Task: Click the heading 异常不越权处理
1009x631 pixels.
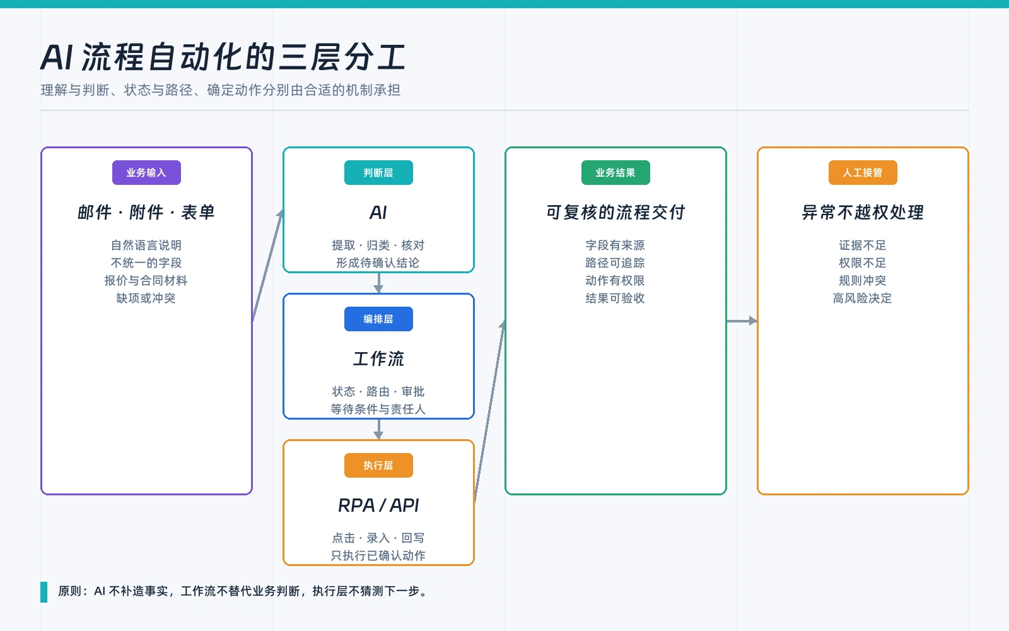Action: pyautogui.click(x=863, y=212)
